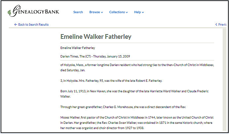Go back to Search Results
Image resolution: width=229 pixels, height=134 pixels.
coord(31,25)
